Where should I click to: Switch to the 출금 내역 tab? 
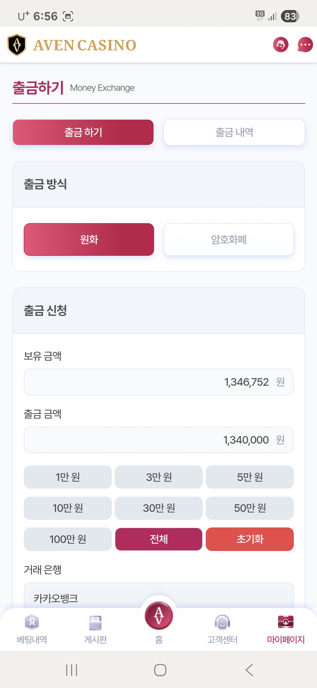pyautogui.click(x=234, y=132)
